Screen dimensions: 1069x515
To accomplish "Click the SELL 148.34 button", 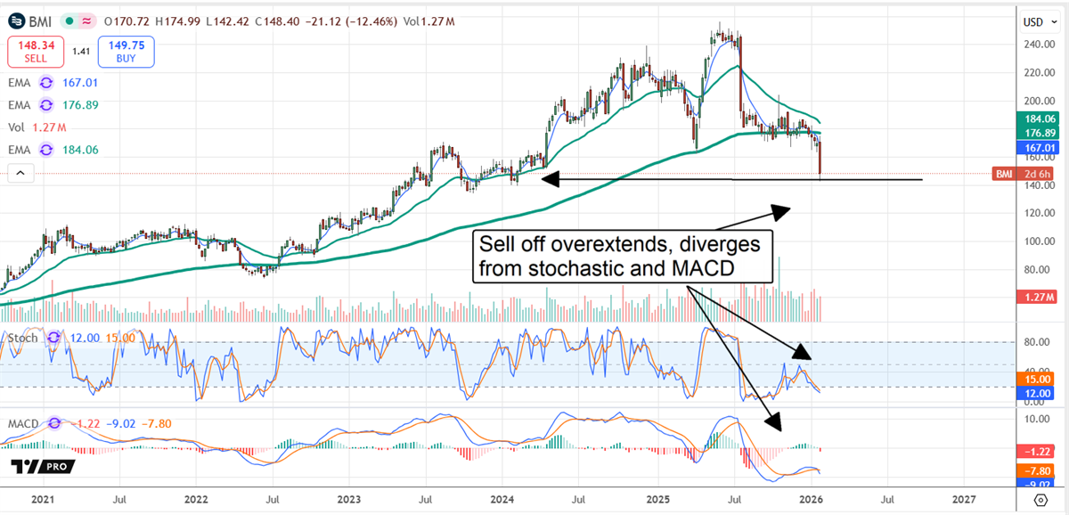I will tap(36, 52).
